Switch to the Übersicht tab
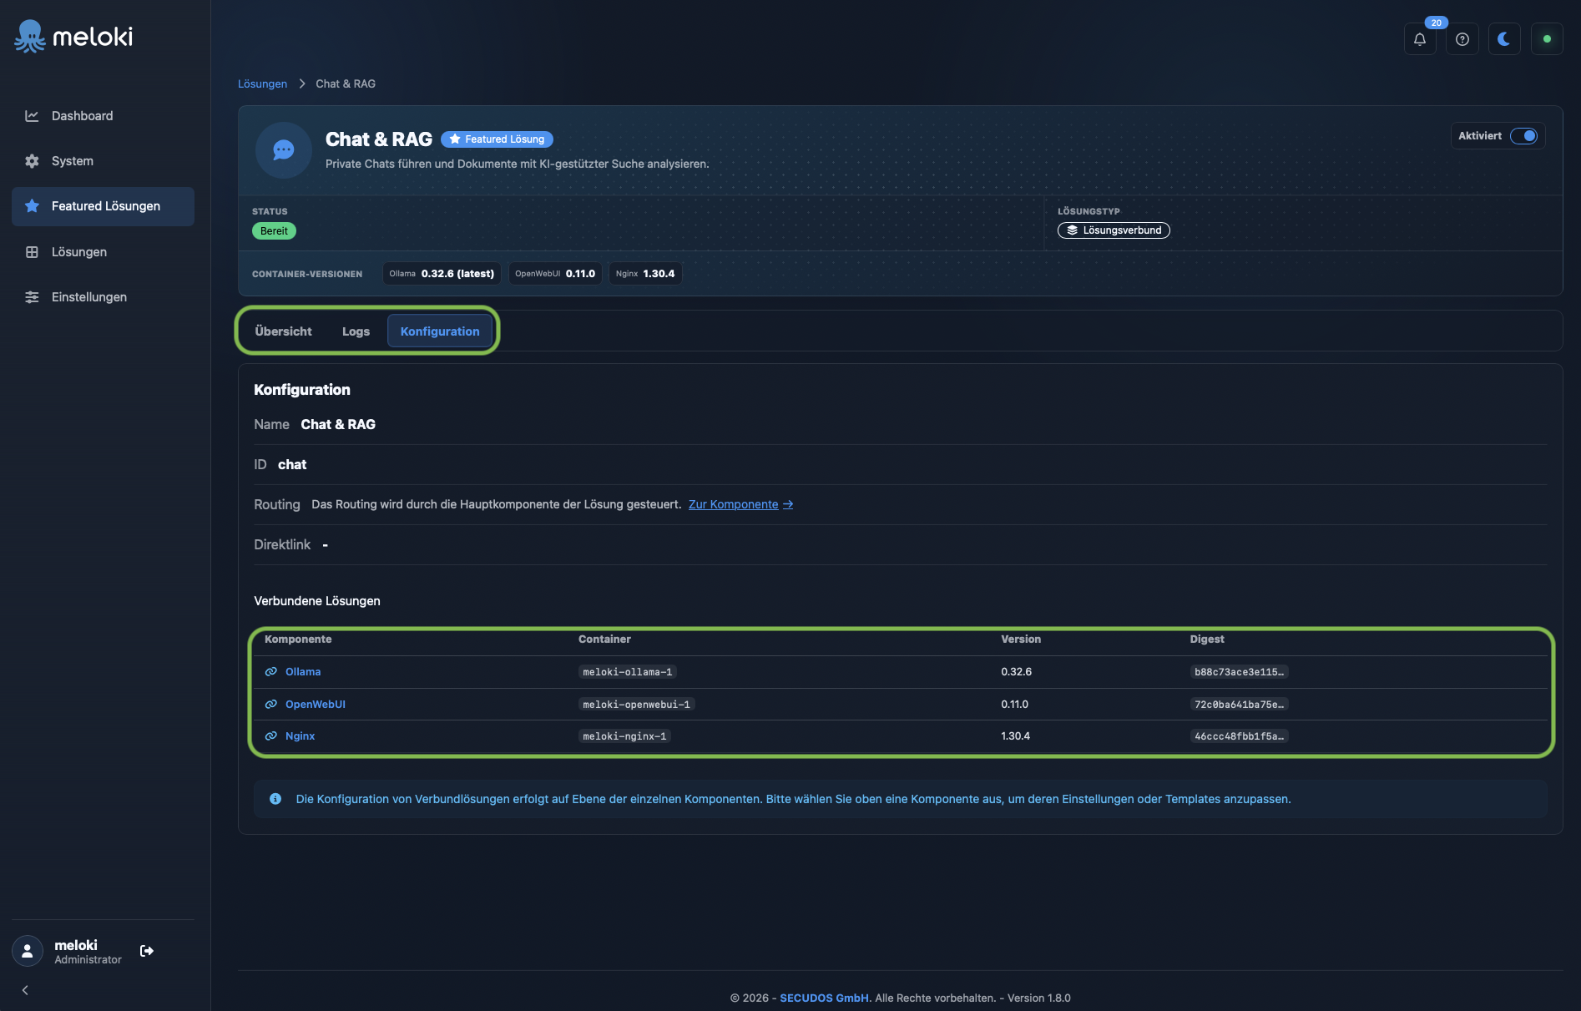1581x1011 pixels. pos(284,331)
